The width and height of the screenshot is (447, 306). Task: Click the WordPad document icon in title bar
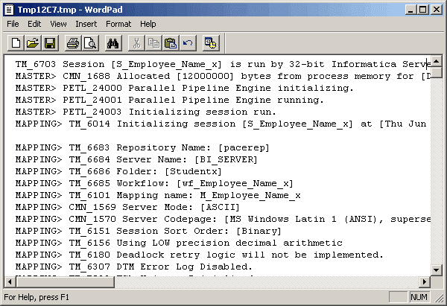10,10
